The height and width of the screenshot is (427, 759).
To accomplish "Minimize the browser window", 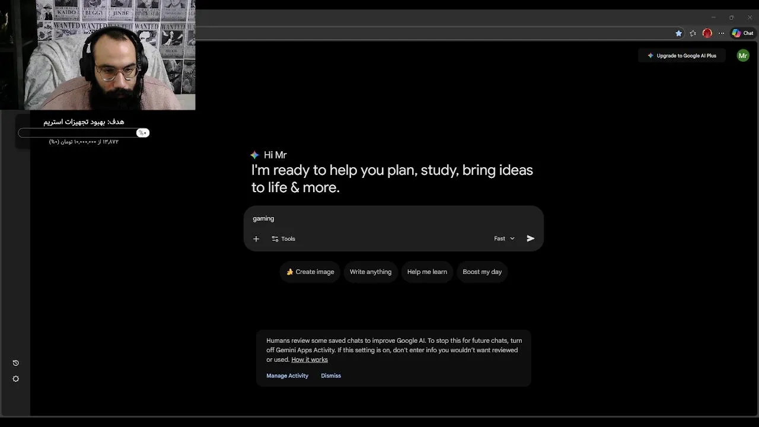I will coord(713,18).
